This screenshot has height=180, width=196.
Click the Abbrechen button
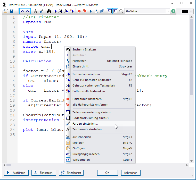(131, 173)
